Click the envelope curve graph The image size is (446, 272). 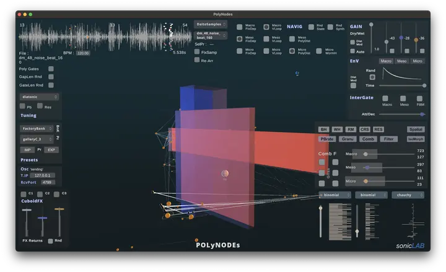tap(403, 74)
